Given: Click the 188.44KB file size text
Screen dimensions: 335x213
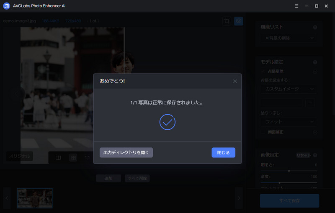Looking at the screenshot, I should tap(50, 21).
